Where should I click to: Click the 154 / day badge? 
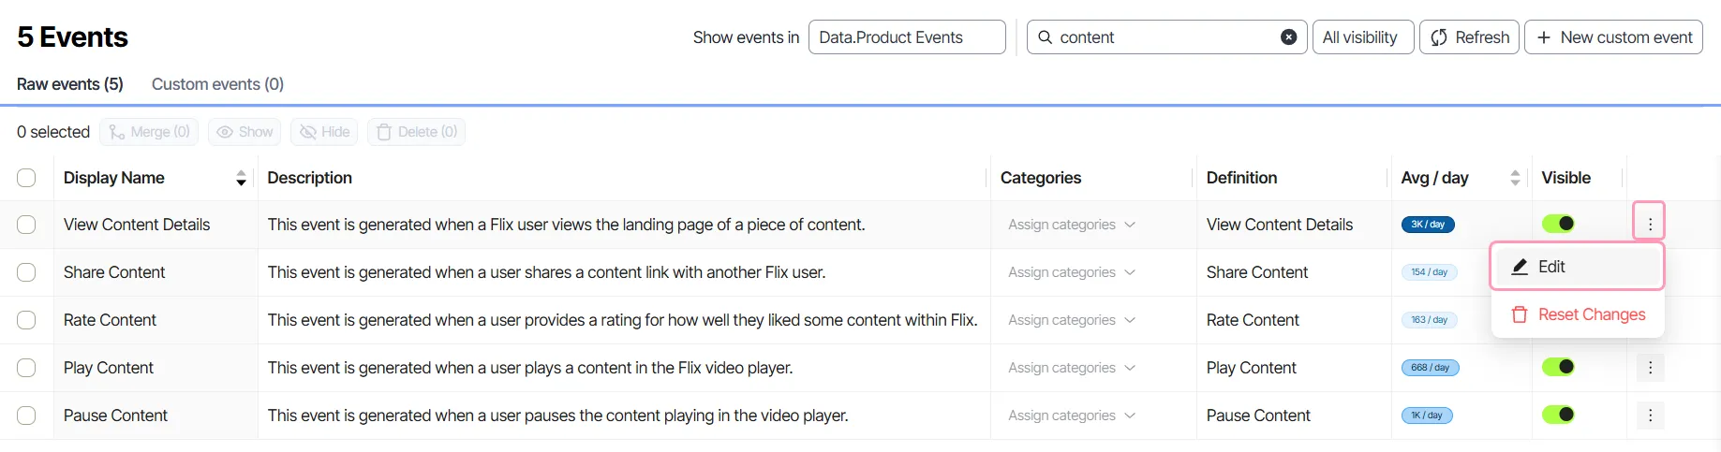(x=1430, y=272)
